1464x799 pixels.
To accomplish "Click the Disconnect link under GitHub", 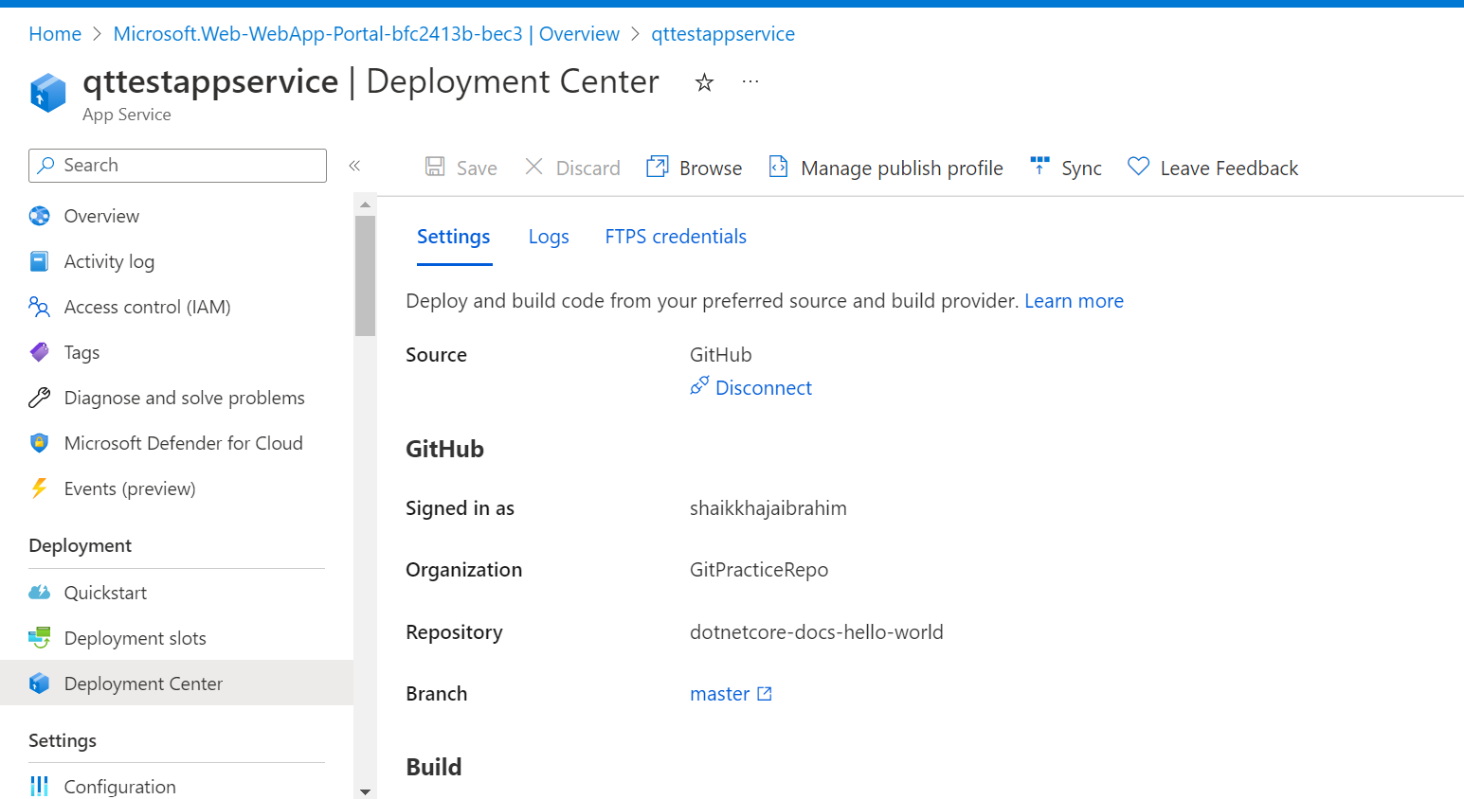I will (764, 388).
